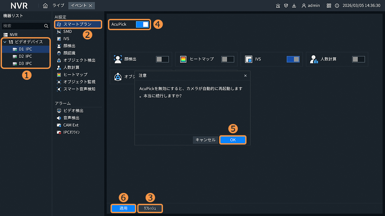Enable the 顔検出 toggle switch

click(162, 59)
